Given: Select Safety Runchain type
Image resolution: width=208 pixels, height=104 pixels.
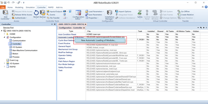Looking at the screenshot, I should [x=65, y=67].
